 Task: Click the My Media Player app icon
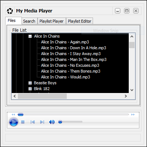click(10, 11)
